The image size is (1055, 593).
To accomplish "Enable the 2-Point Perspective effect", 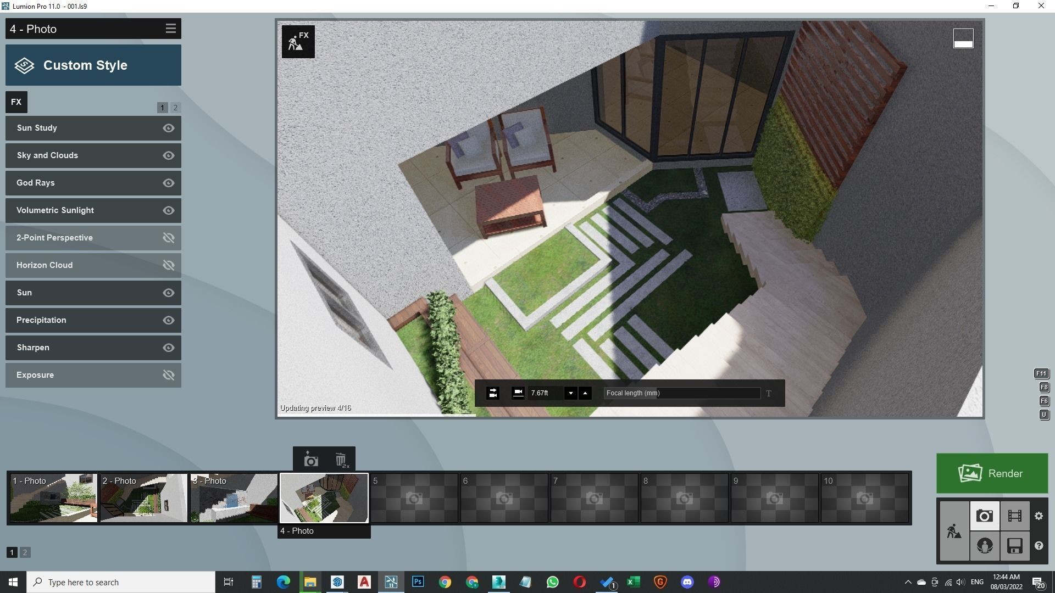I will (169, 238).
